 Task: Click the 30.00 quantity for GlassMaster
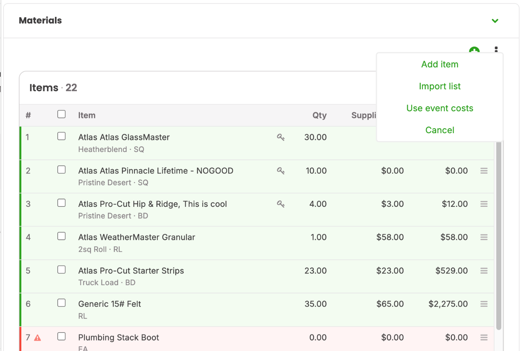pos(315,138)
